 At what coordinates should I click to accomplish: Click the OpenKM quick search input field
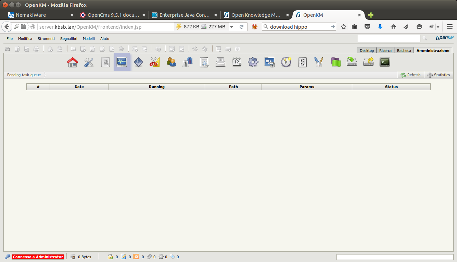pyautogui.click(x=389, y=39)
